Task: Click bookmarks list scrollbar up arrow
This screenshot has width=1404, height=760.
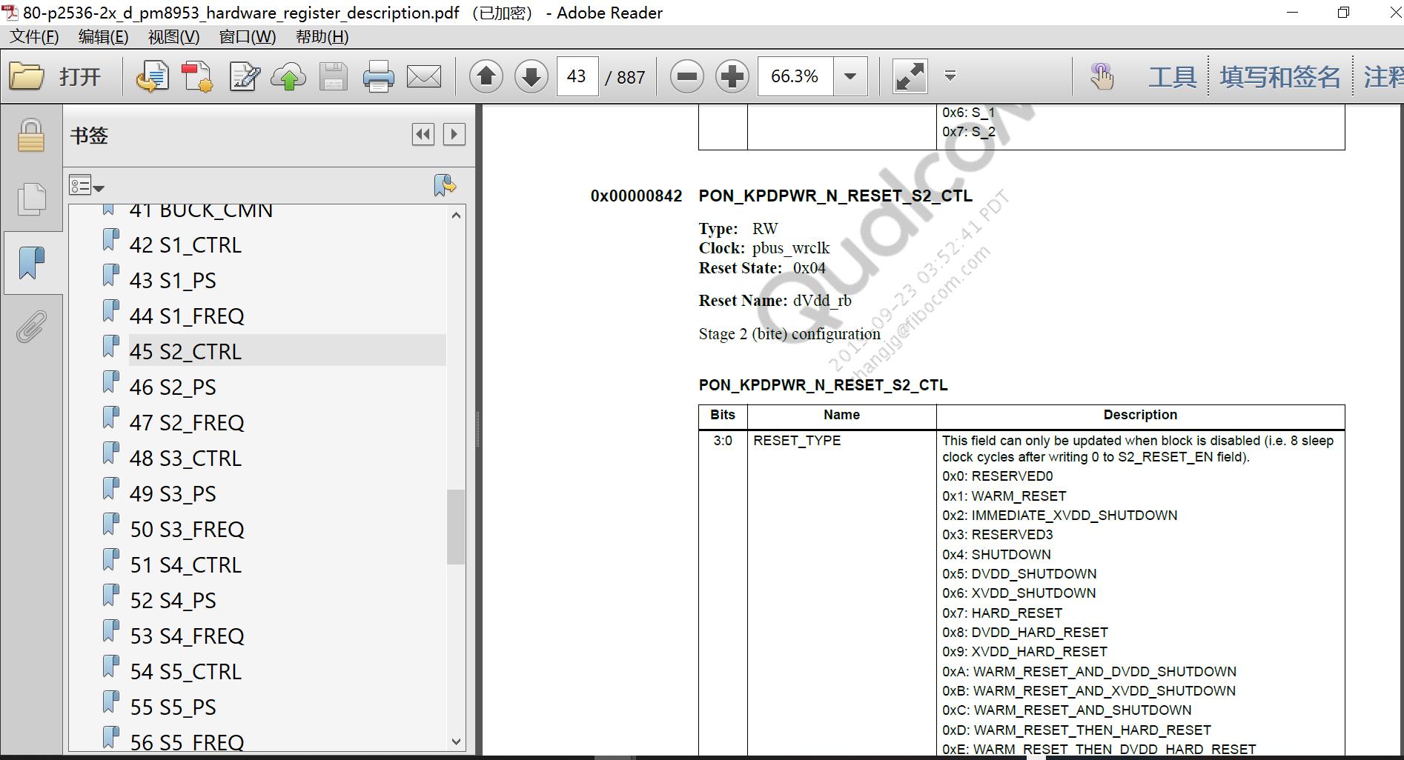Action: 456,215
